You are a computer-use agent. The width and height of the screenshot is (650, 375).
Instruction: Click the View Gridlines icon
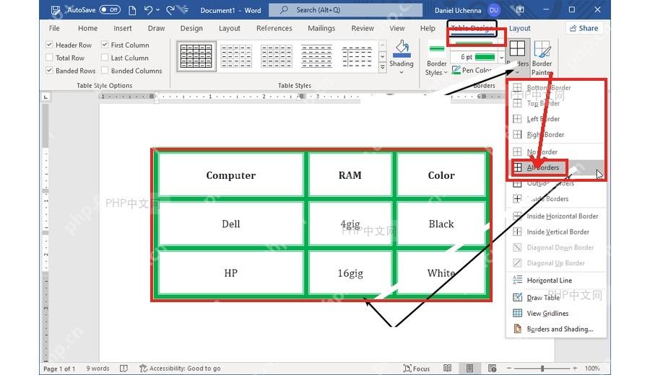tap(517, 313)
